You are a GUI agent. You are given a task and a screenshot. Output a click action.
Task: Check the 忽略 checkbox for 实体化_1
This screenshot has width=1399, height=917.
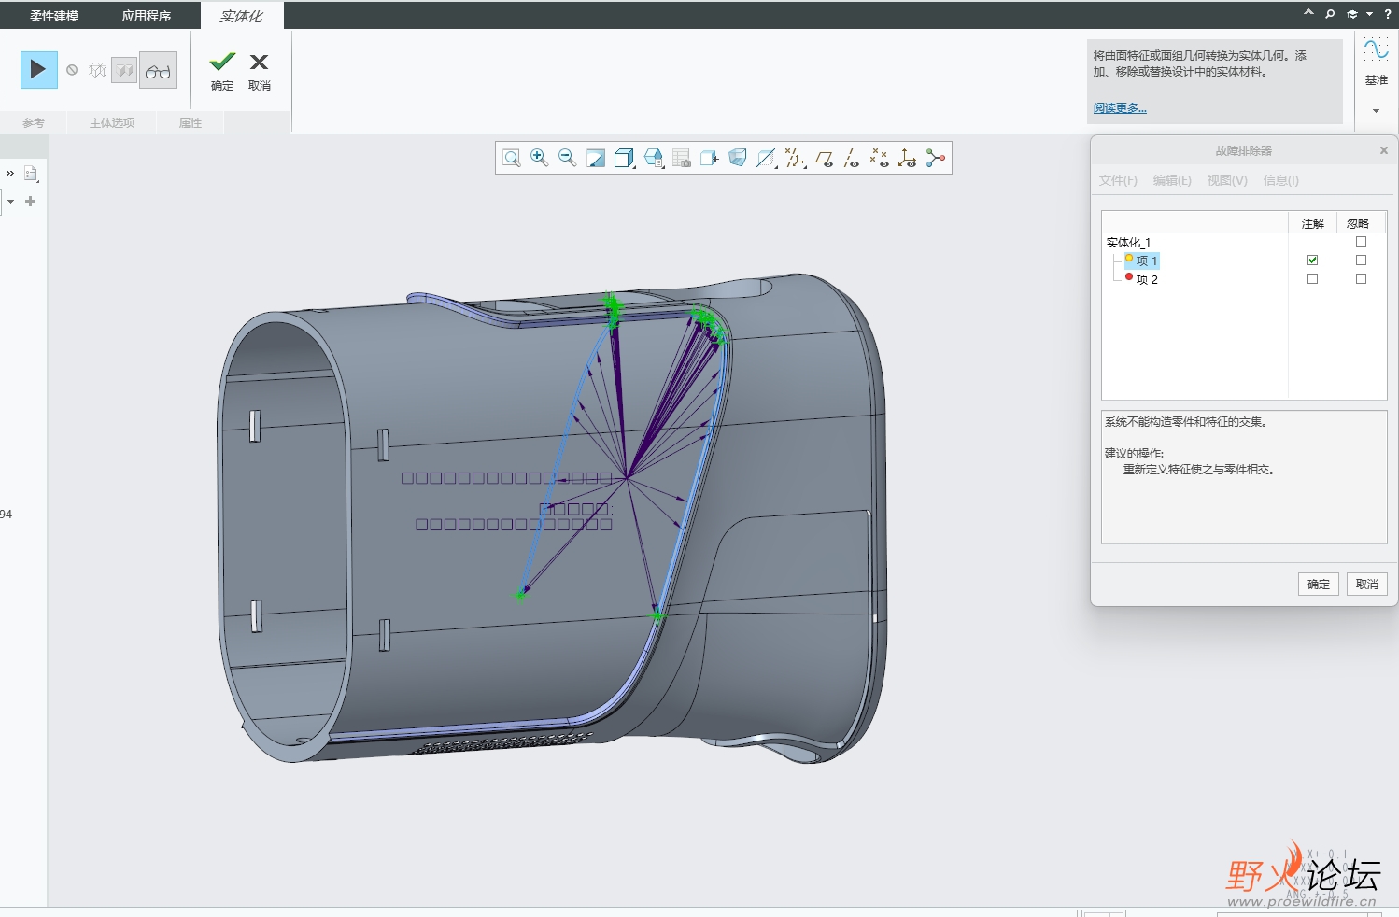[1361, 241]
